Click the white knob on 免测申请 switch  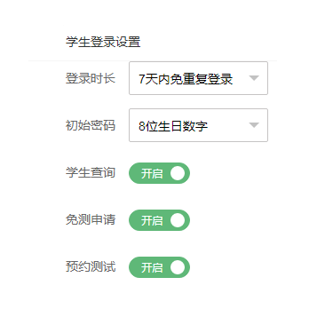[x=178, y=220]
